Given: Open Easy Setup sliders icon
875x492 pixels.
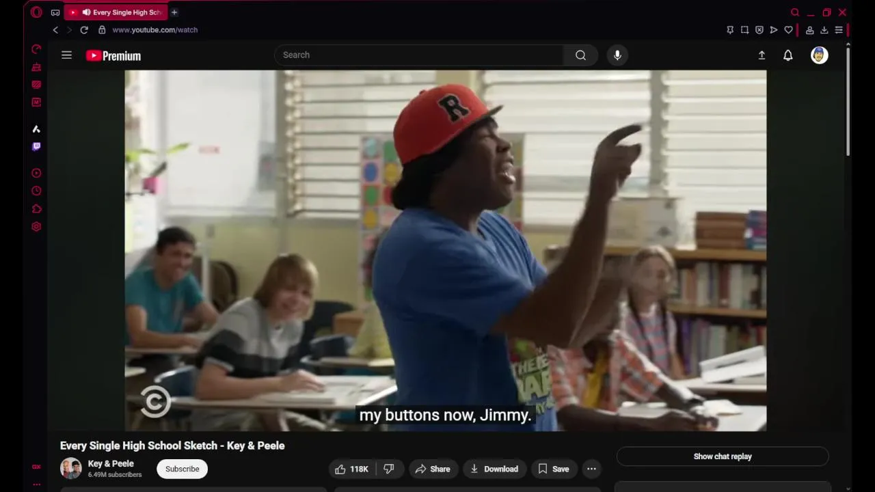Looking at the screenshot, I should (x=839, y=30).
